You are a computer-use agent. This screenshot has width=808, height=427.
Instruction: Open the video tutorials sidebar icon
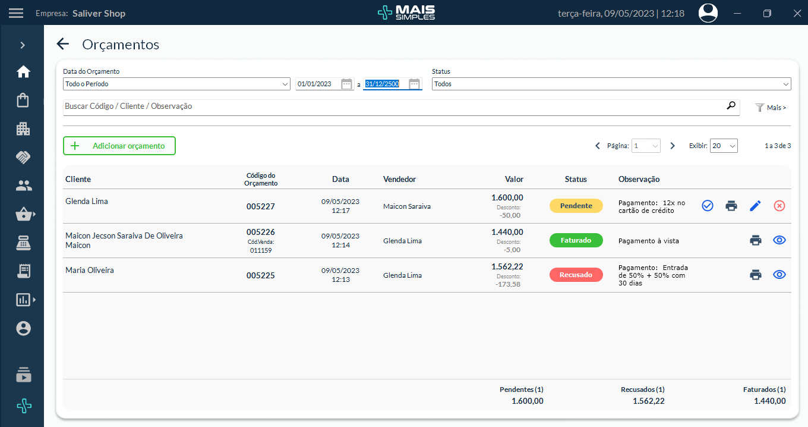tap(23, 375)
